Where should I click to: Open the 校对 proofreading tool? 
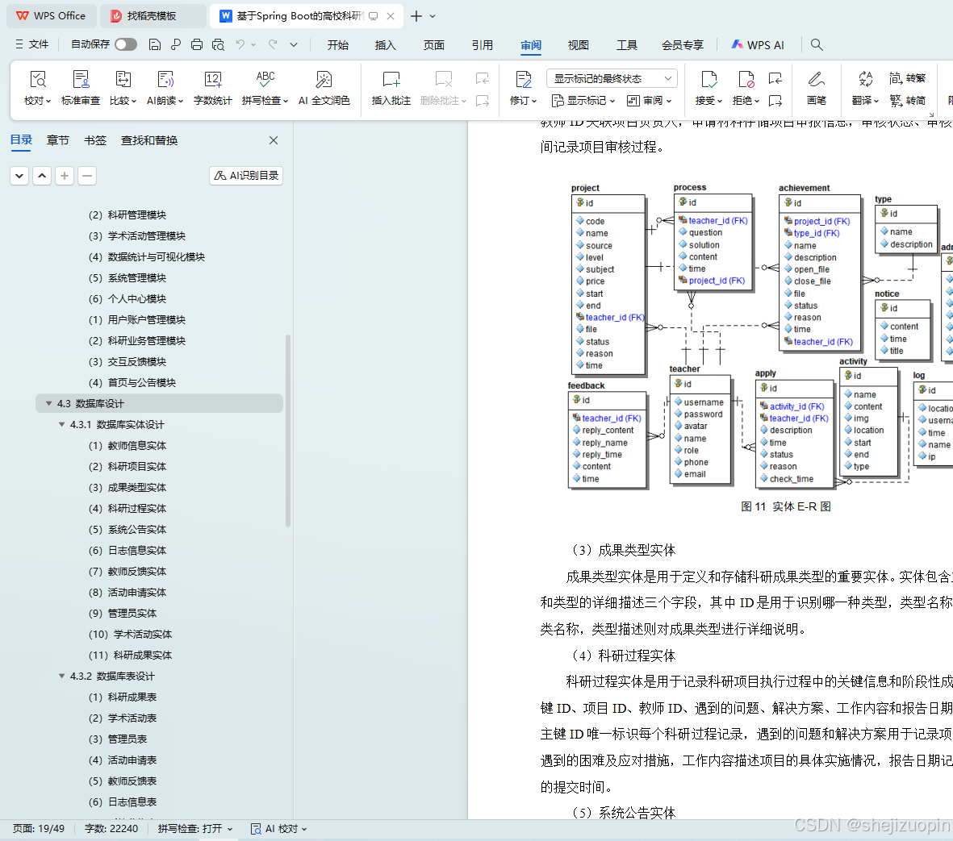click(37, 87)
